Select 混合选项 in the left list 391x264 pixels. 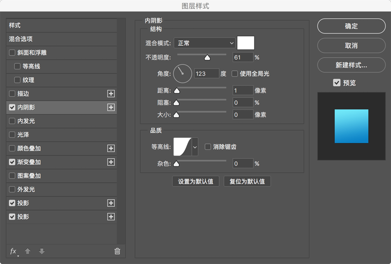point(62,39)
